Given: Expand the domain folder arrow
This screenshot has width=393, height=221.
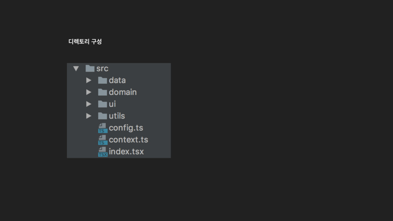Looking at the screenshot, I should 89,92.
